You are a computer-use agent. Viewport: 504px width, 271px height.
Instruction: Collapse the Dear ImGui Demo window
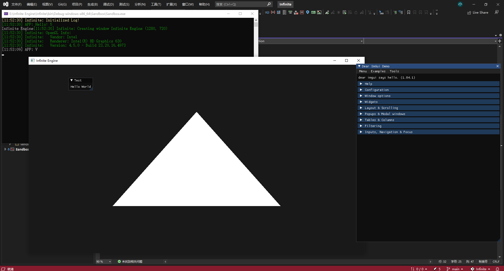(x=359, y=66)
